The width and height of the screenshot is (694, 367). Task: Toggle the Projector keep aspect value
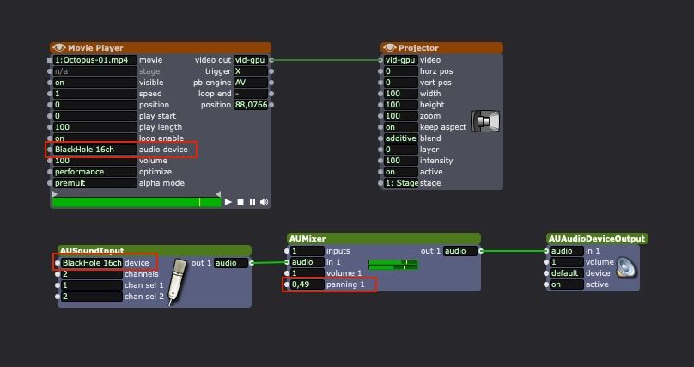pyautogui.click(x=400, y=127)
